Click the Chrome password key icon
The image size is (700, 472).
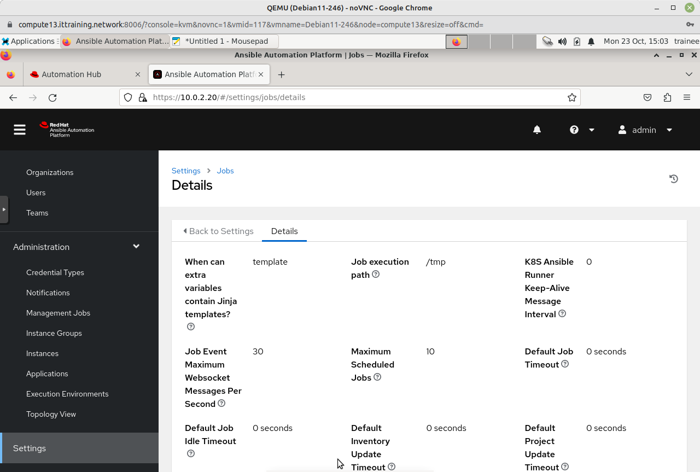[690, 25]
